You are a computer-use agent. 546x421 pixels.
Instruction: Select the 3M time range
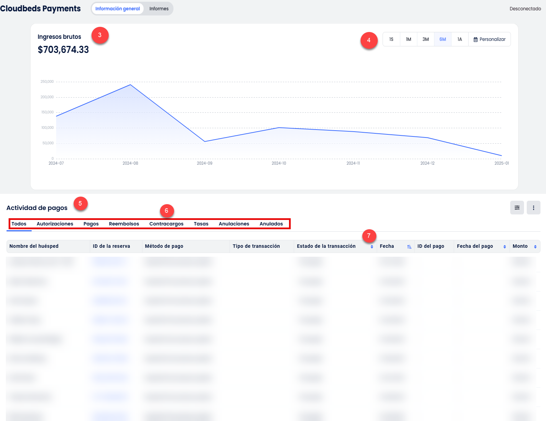(x=426, y=39)
